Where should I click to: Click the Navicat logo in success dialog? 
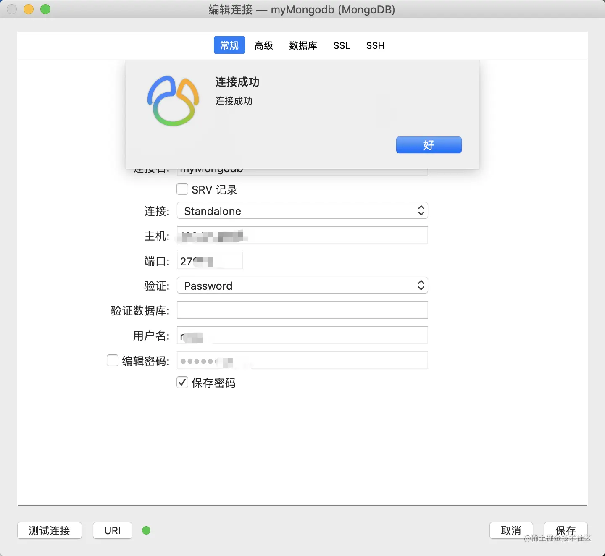pos(173,101)
